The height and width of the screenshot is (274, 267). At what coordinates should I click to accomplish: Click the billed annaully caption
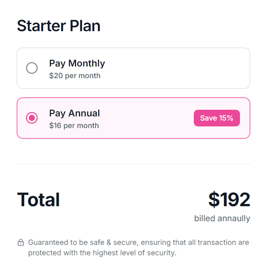coord(222,219)
